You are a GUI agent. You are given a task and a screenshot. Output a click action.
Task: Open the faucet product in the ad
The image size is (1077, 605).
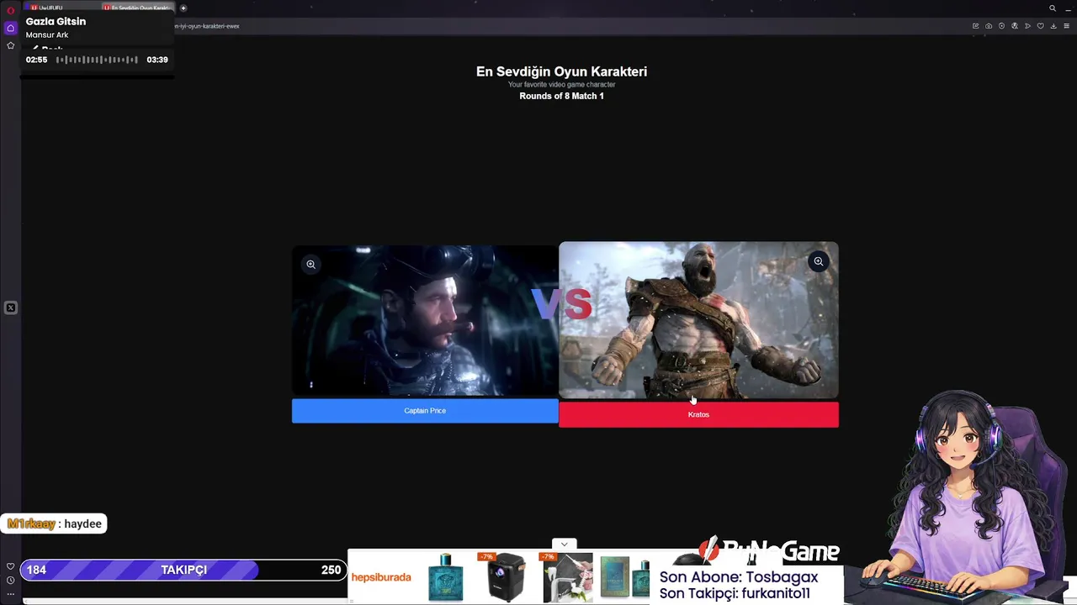click(567, 577)
